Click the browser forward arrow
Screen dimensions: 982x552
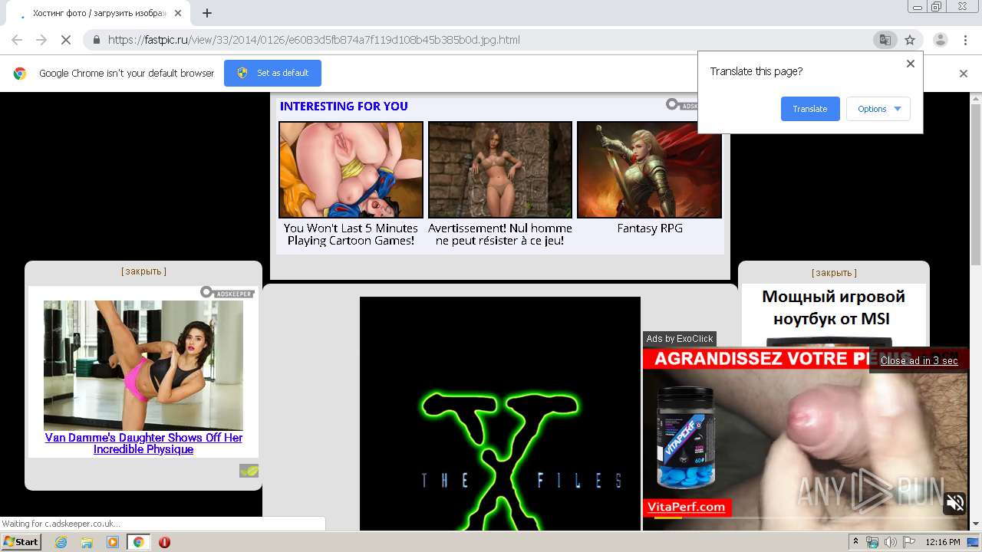pos(41,40)
